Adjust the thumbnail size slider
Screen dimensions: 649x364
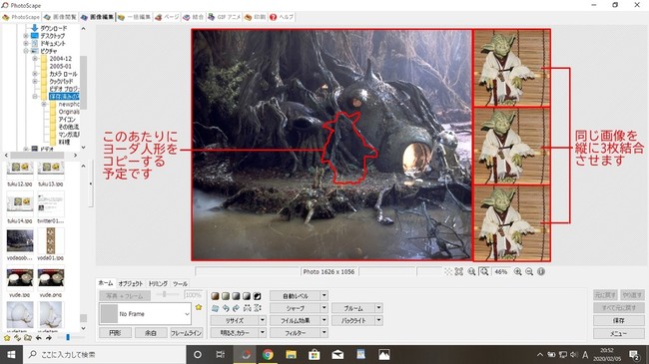click(x=68, y=337)
